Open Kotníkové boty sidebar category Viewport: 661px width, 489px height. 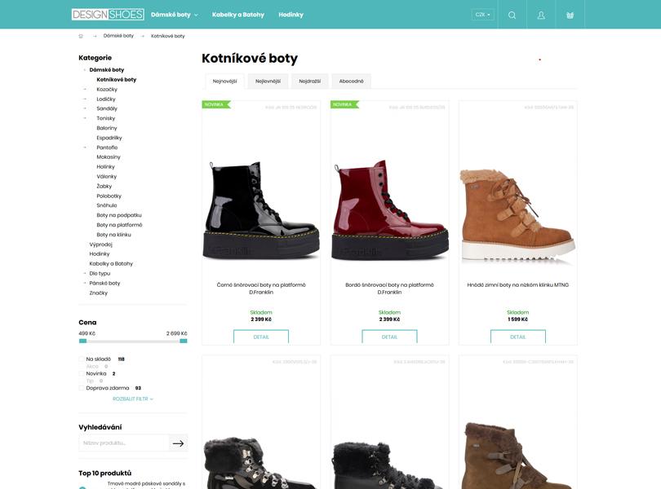pos(117,80)
